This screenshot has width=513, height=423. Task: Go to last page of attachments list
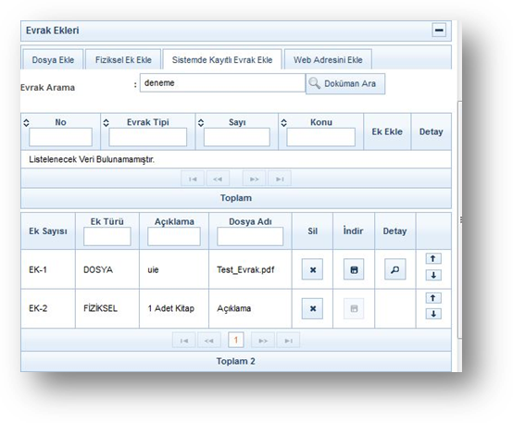click(288, 341)
